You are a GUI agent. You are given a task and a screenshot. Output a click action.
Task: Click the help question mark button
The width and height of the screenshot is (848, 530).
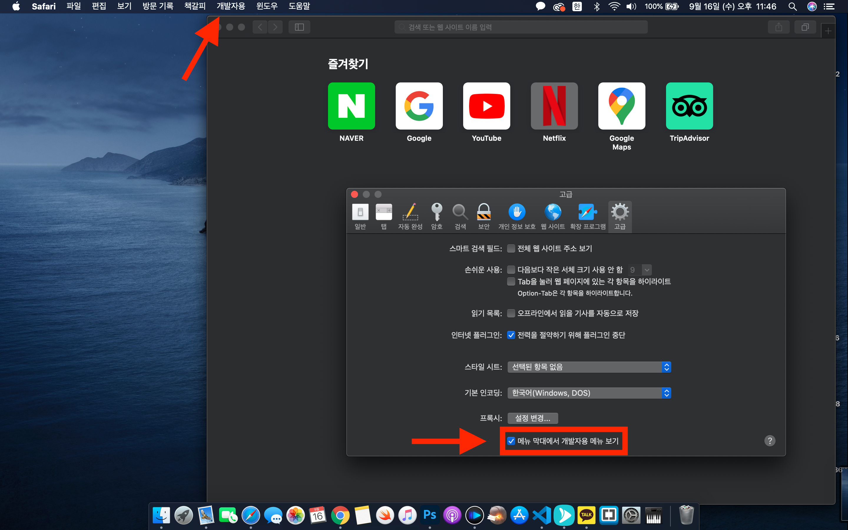coord(769,440)
